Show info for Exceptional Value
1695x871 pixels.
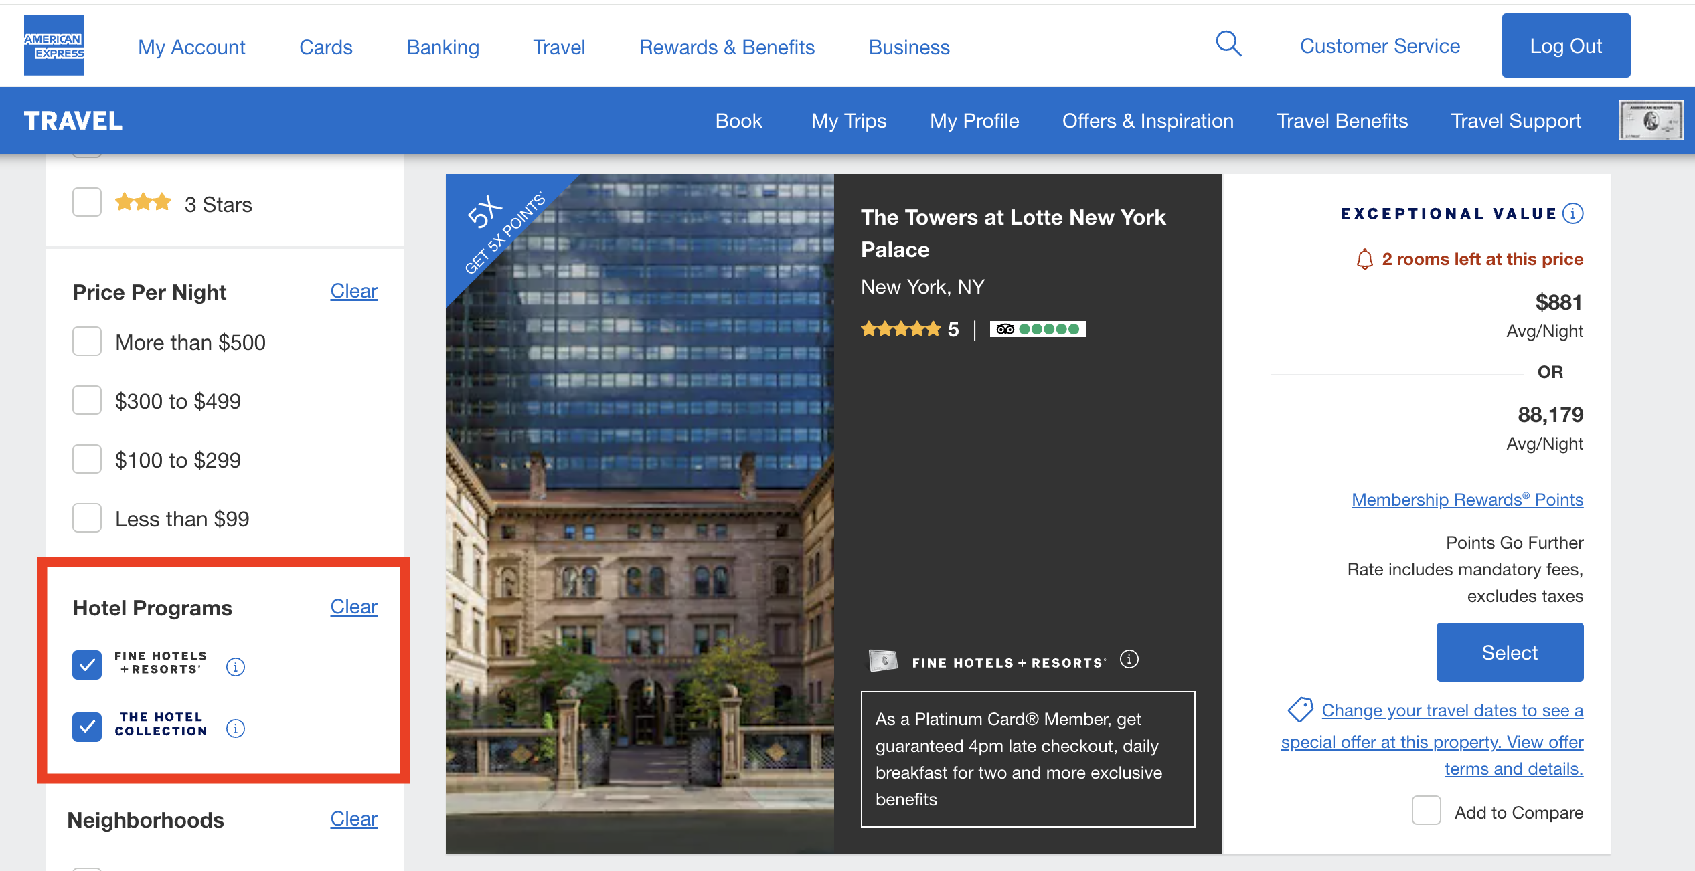tap(1572, 213)
